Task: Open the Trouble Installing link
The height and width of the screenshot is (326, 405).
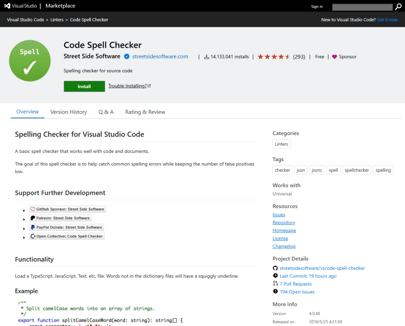Action: point(127,86)
